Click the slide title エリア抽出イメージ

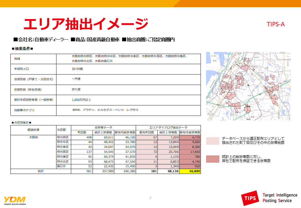[x=86, y=24]
